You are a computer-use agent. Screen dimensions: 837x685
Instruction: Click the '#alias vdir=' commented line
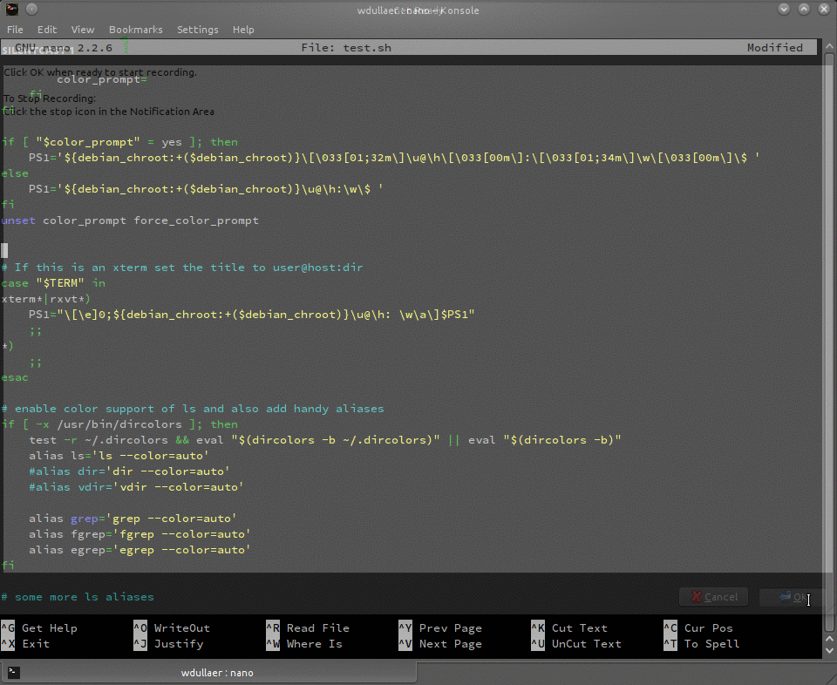coord(136,487)
